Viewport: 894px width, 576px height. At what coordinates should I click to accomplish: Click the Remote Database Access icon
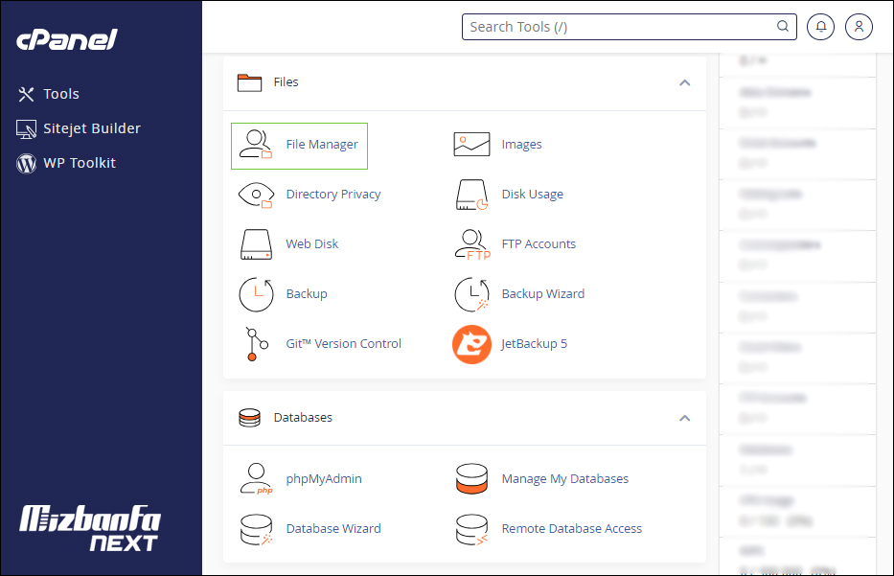click(x=471, y=529)
